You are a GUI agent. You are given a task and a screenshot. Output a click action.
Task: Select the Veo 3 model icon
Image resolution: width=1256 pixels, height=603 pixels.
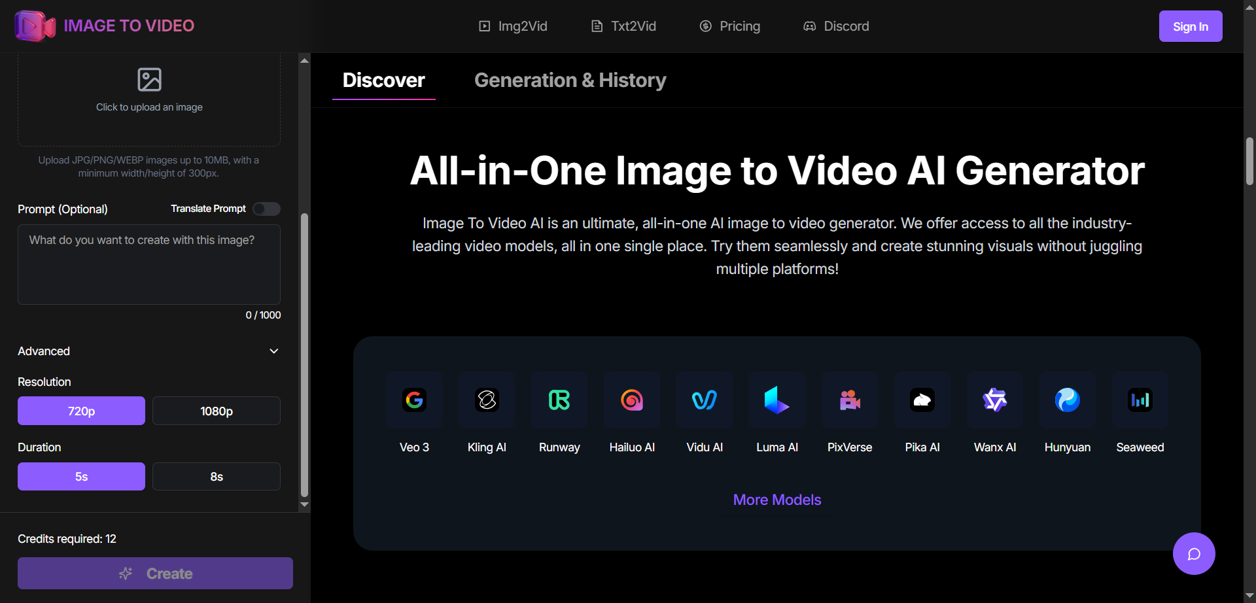(414, 400)
